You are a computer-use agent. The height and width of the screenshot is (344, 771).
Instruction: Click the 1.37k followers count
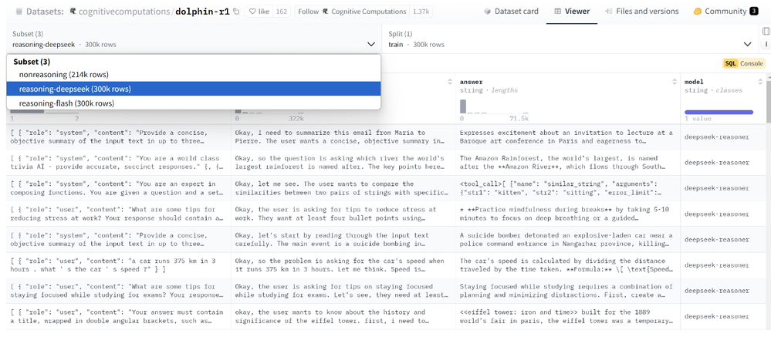pos(421,12)
